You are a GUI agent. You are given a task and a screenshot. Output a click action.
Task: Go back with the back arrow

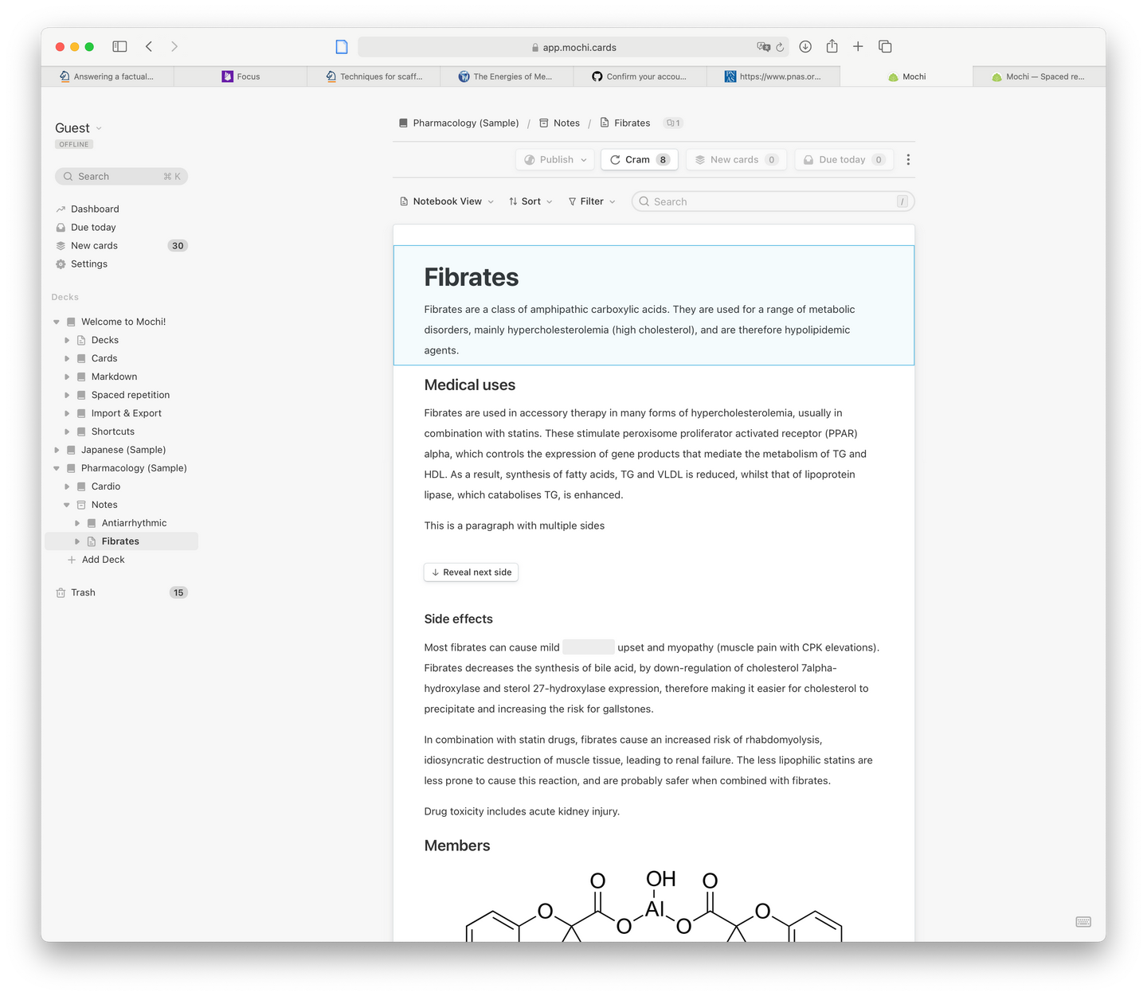[149, 47]
